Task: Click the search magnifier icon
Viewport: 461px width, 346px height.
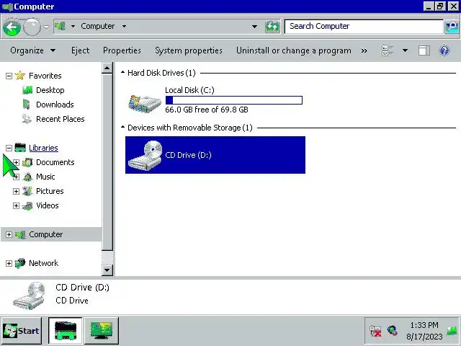Action: [452, 27]
